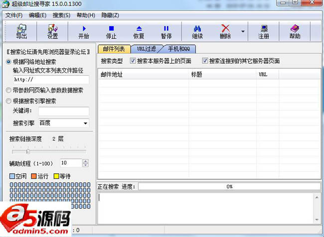Open the 注册 register toolbar icon
The height and width of the screenshot is (237, 324).
tap(264, 32)
